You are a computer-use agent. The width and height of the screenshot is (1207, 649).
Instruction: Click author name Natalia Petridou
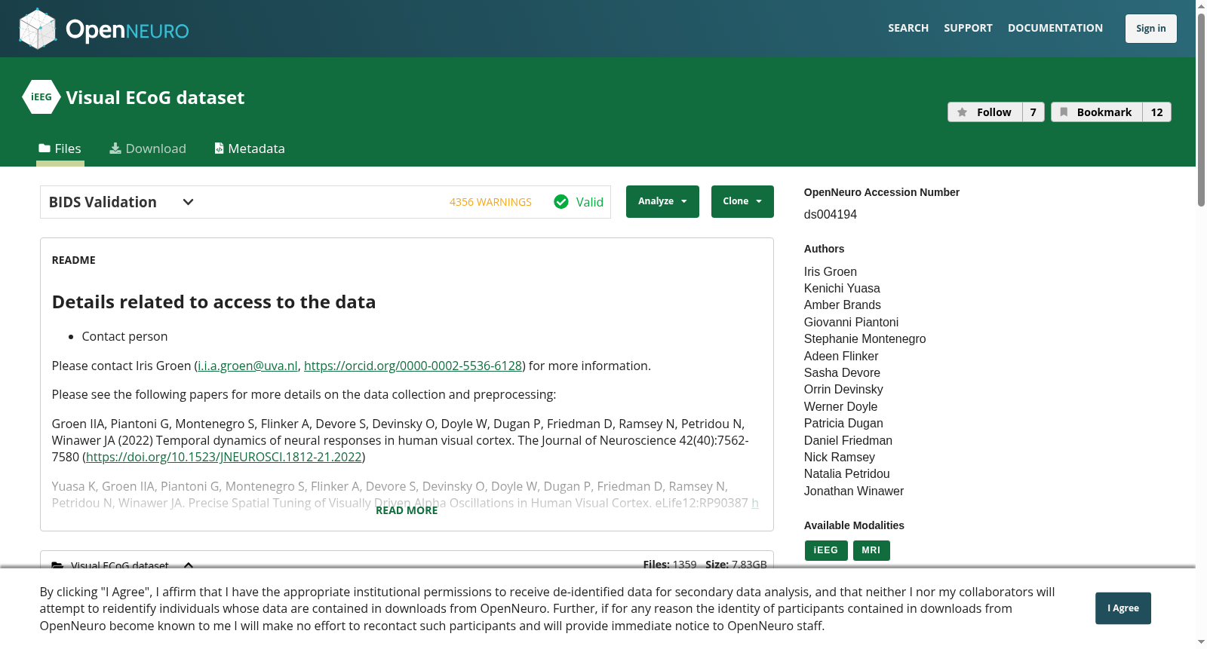click(x=847, y=473)
